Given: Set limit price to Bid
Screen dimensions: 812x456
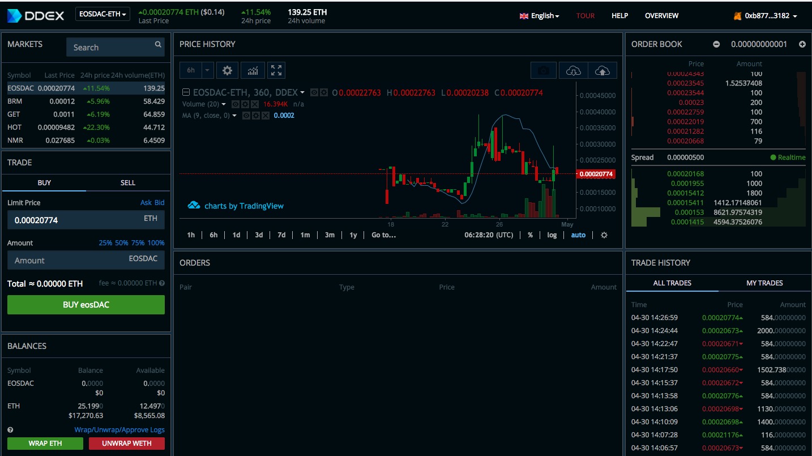Looking at the screenshot, I should tap(160, 203).
